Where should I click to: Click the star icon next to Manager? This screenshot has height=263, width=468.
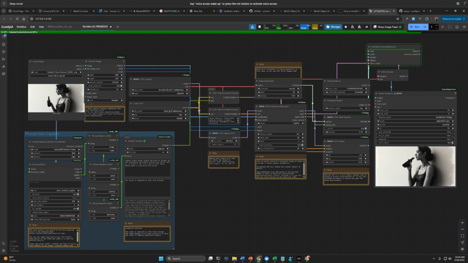[346, 27]
